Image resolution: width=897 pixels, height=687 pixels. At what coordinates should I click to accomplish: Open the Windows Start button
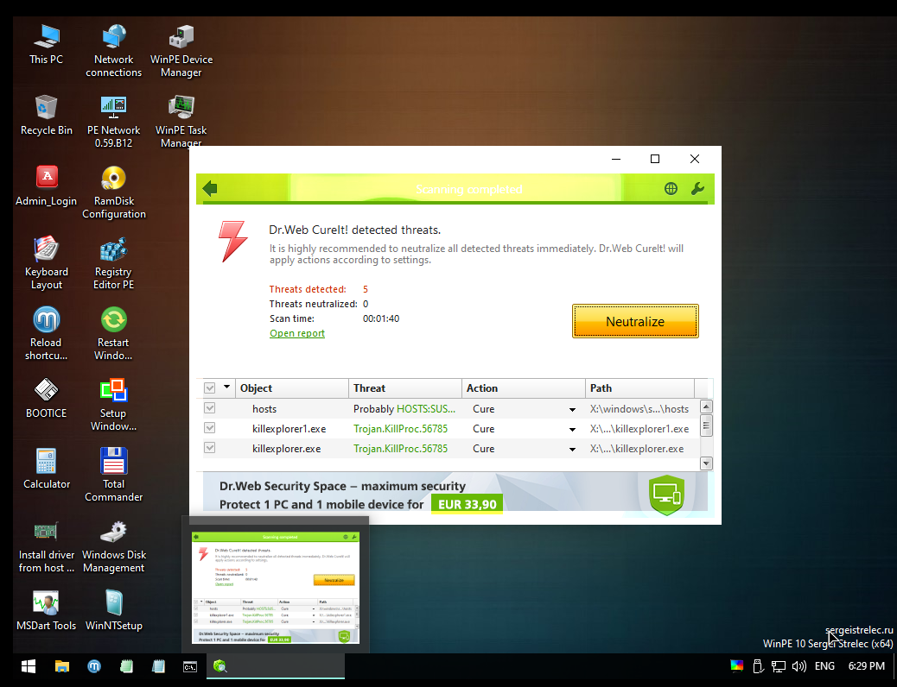tap(29, 666)
